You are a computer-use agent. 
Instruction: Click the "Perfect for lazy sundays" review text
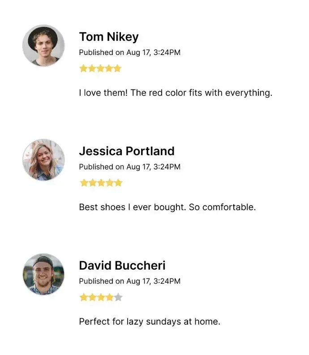coord(150,321)
